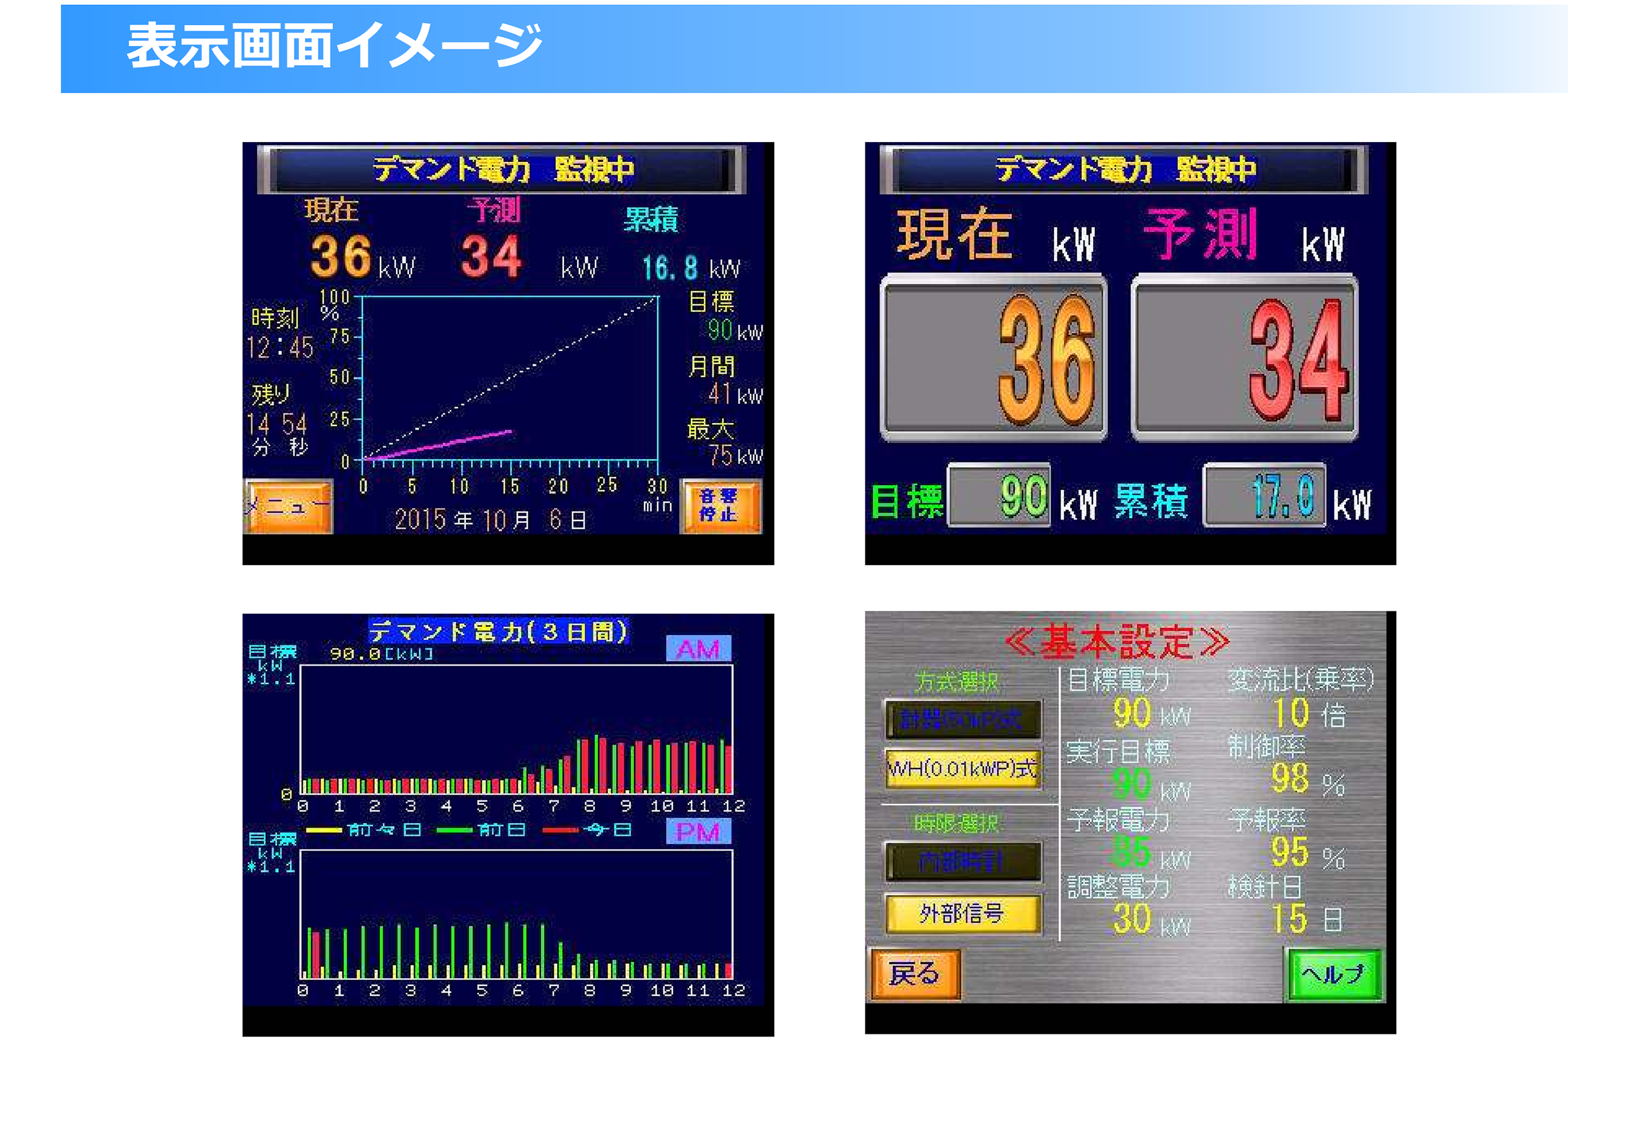
Task: Click the large 現在 36 display box
Action: coord(994,358)
